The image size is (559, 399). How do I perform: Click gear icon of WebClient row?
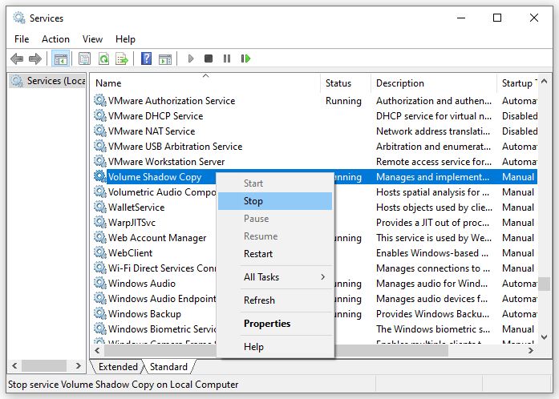(100, 252)
